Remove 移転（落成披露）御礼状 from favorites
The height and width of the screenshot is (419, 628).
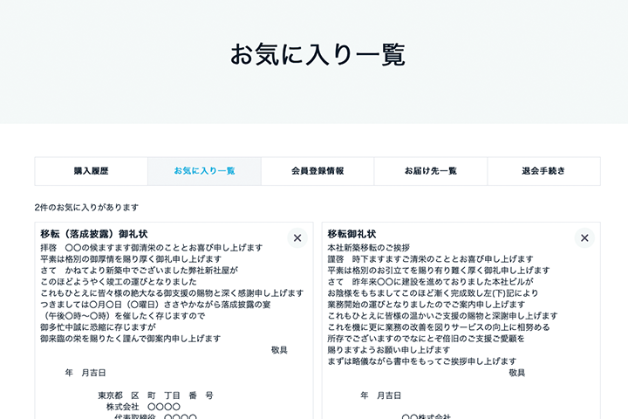coord(297,237)
